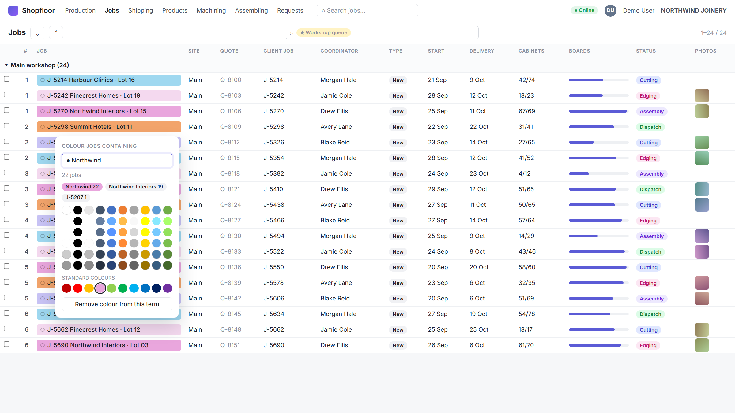
Task: Click the status circle on J-5270 Northwind Interiors
Action: coord(43,111)
